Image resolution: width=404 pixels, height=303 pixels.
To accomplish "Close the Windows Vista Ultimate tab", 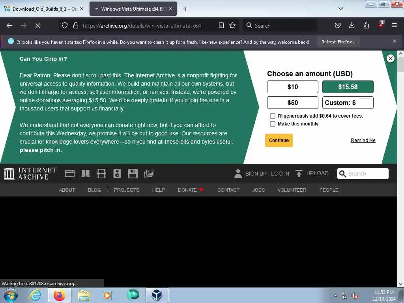I will (x=170, y=9).
